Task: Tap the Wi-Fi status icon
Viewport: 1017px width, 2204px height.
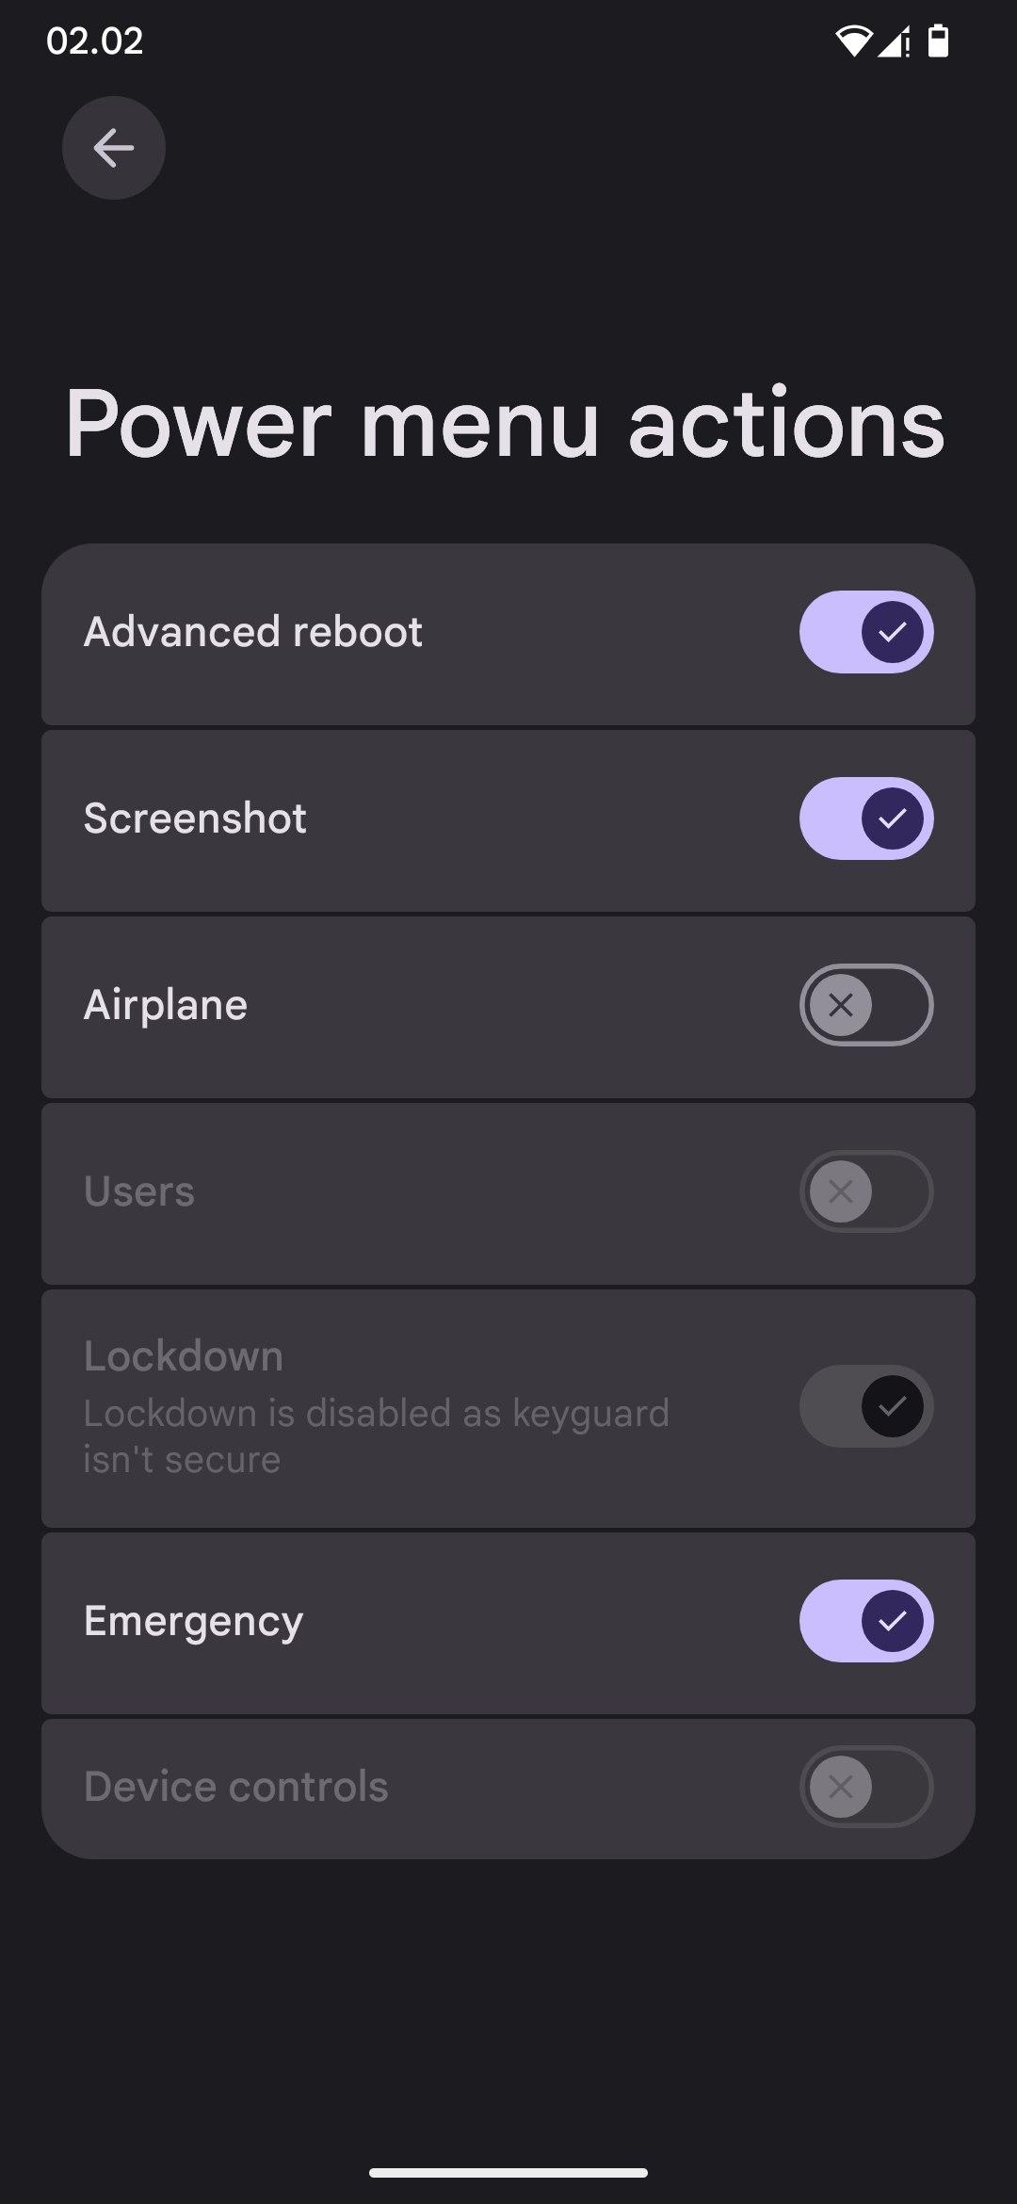Action: 852,41
